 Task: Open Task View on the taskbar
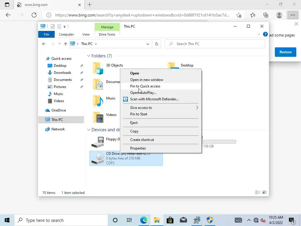[x=129, y=220]
